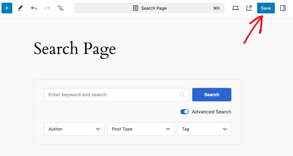
Task: Open the Author dropdown
Action: click(x=74, y=129)
